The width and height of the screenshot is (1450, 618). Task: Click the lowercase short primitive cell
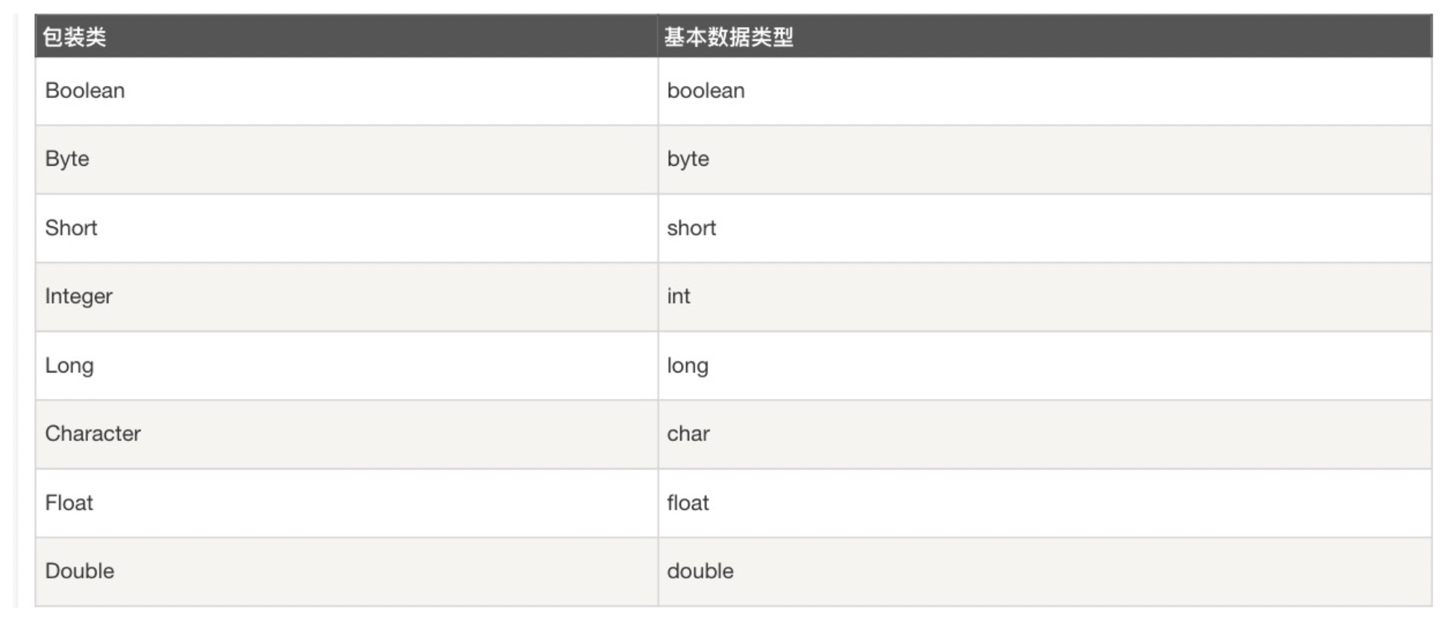tap(691, 228)
